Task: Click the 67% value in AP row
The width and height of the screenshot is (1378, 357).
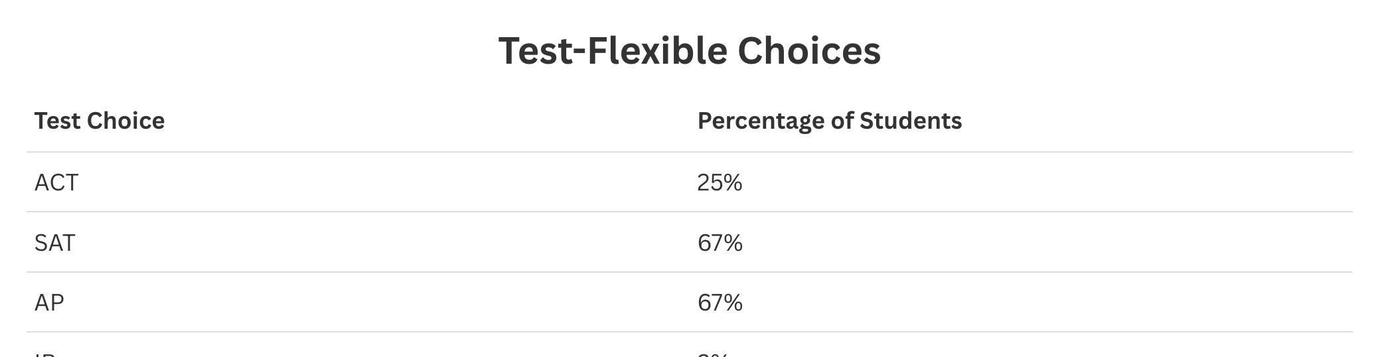Action: coord(720,303)
